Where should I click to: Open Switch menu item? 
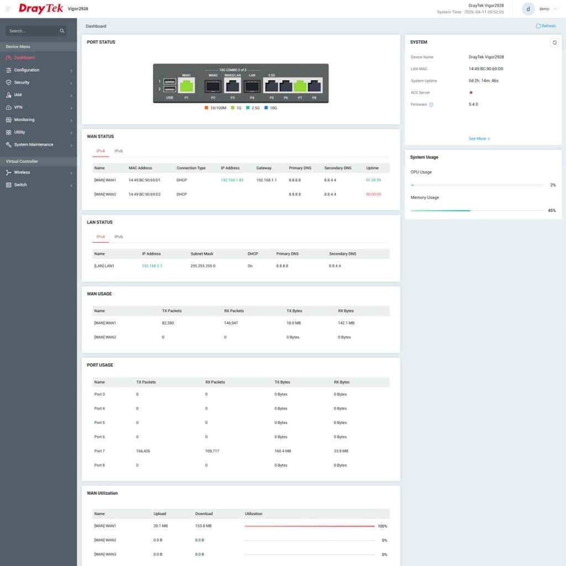click(x=38, y=185)
